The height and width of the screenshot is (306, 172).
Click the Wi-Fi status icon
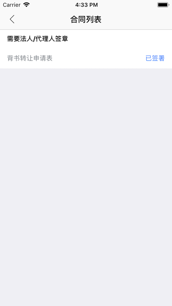(x=26, y=5)
